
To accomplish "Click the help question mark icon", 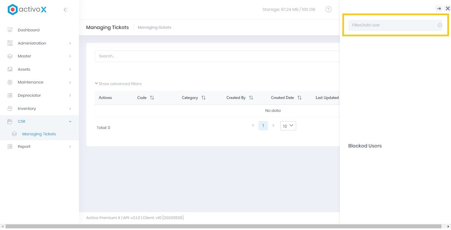I will (328, 9).
